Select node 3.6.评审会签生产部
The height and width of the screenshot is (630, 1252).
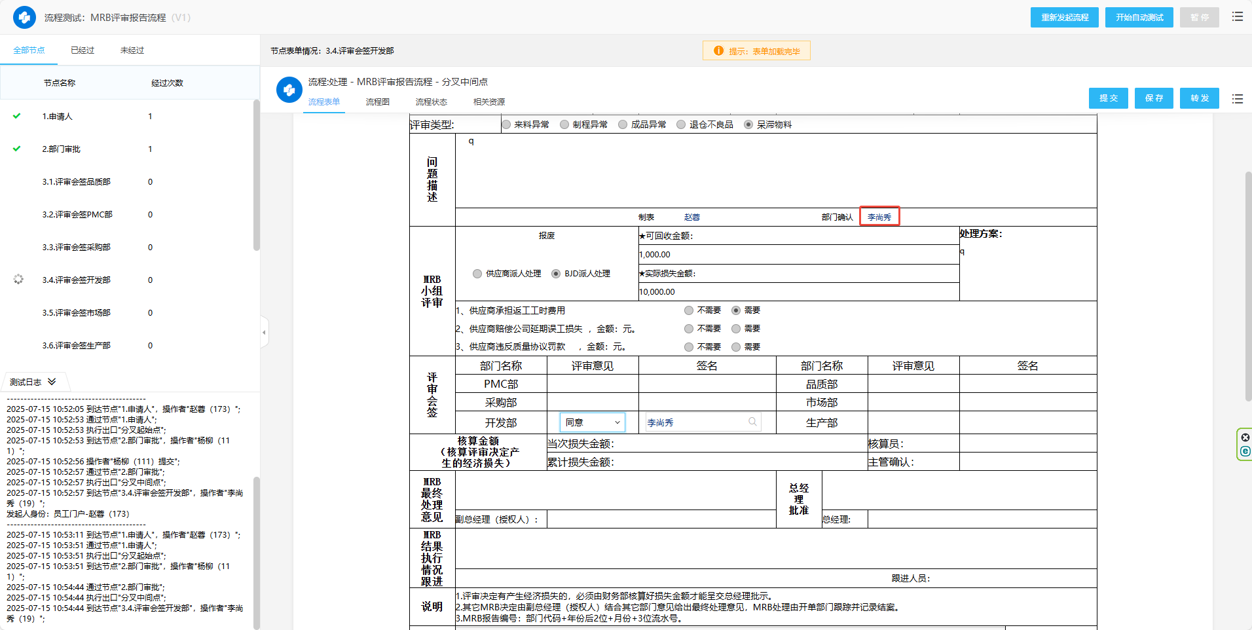(x=77, y=345)
